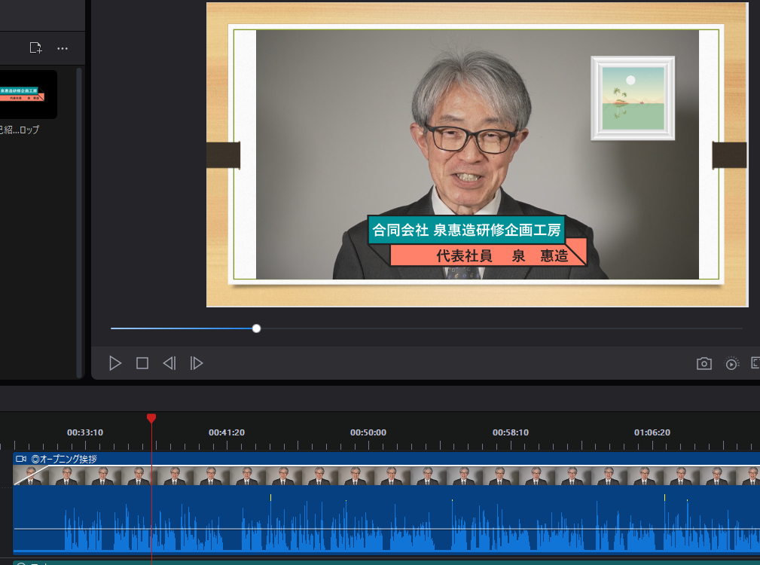Click the preview seek slider knob

tap(256, 328)
